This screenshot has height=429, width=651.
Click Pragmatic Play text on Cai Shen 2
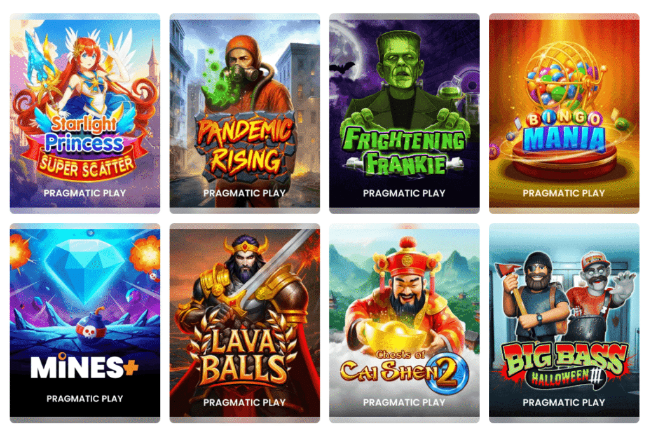(404, 402)
